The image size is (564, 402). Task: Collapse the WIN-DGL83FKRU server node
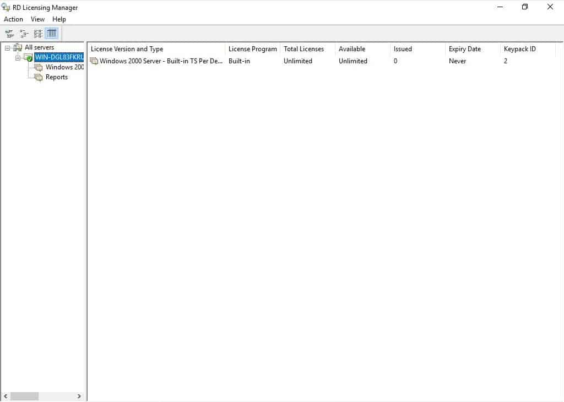coord(18,57)
